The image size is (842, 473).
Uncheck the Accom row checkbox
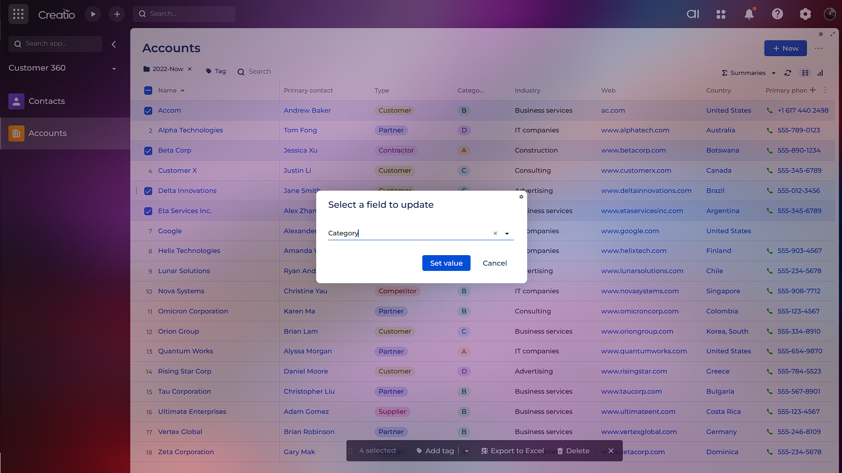coord(148,111)
